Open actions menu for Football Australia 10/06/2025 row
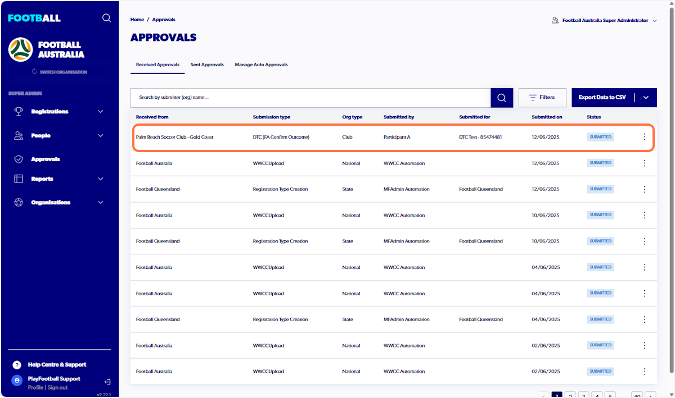The width and height of the screenshot is (675, 398). [645, 215]
